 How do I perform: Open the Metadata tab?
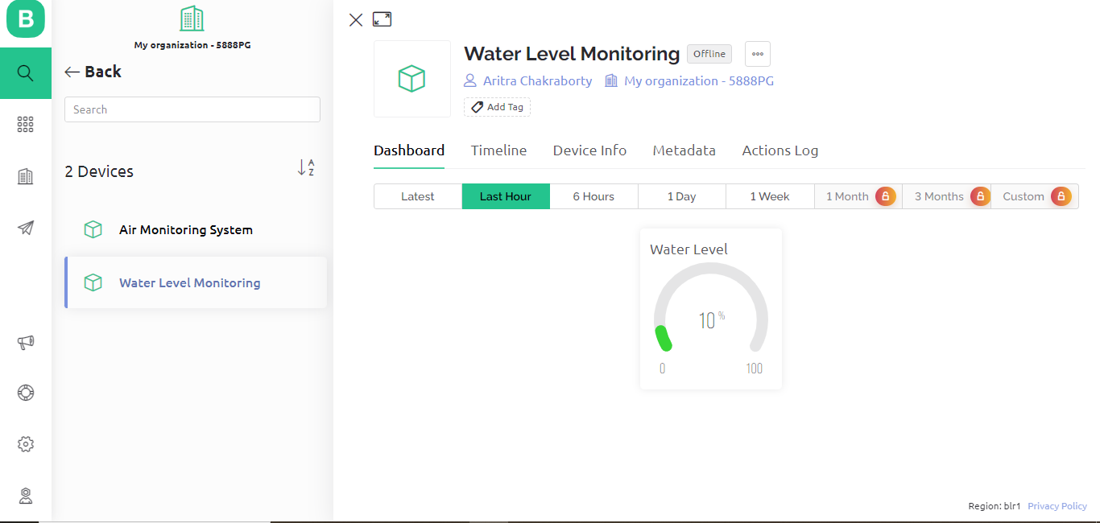[x=684, y=150]
